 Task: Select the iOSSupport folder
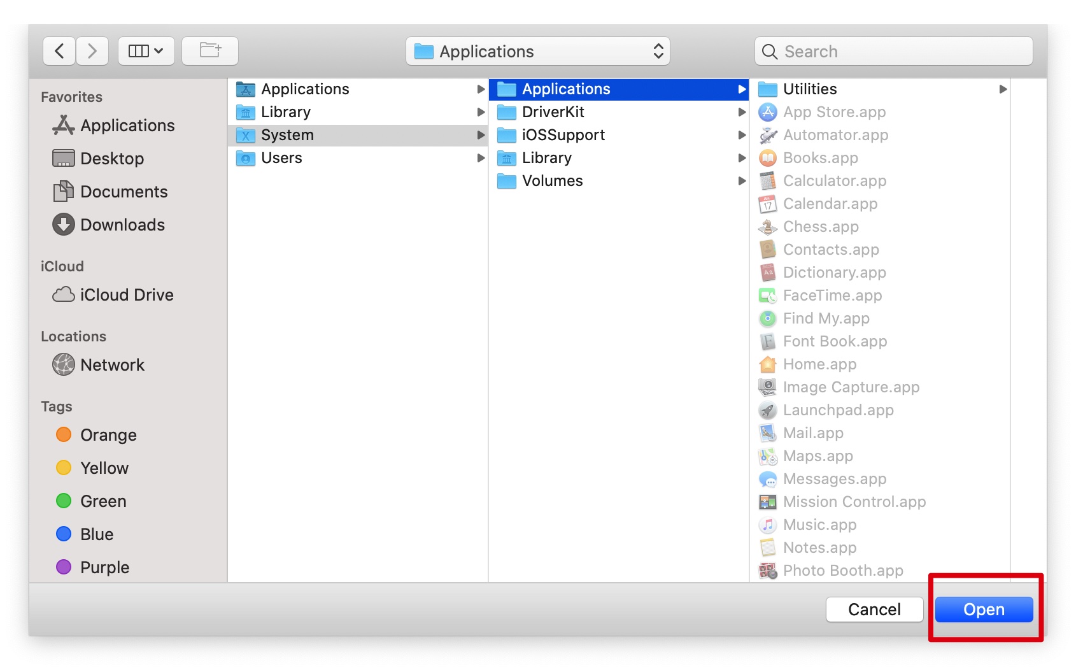(619, 135)
